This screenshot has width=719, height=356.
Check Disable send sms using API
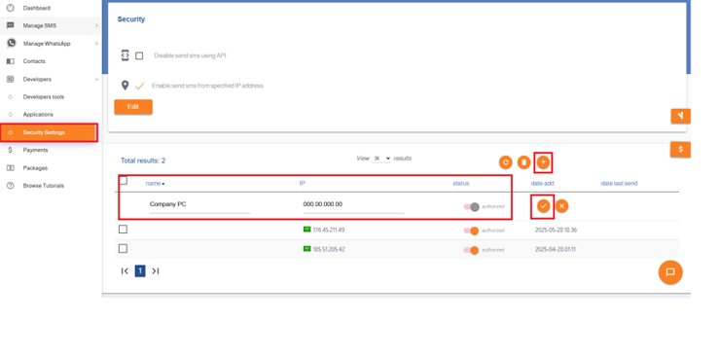click(139, 55)
